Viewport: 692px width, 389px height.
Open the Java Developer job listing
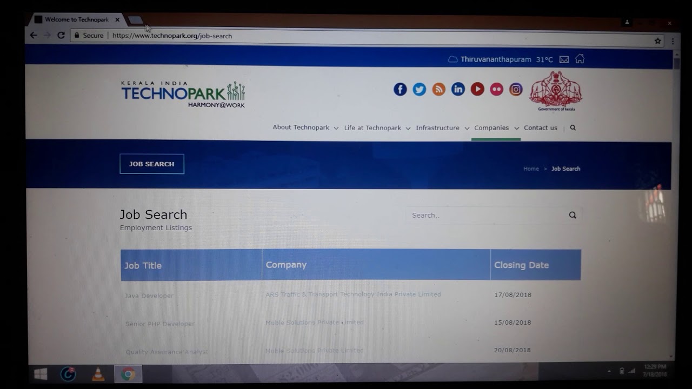point(149,296)
